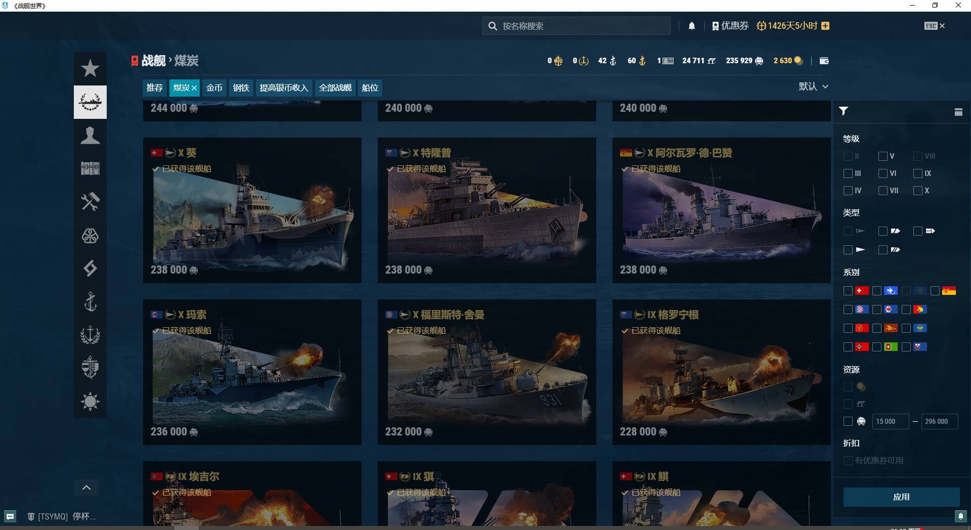Switch to the 钢铁 tab
Screen dimensions: 971x530
241,87
